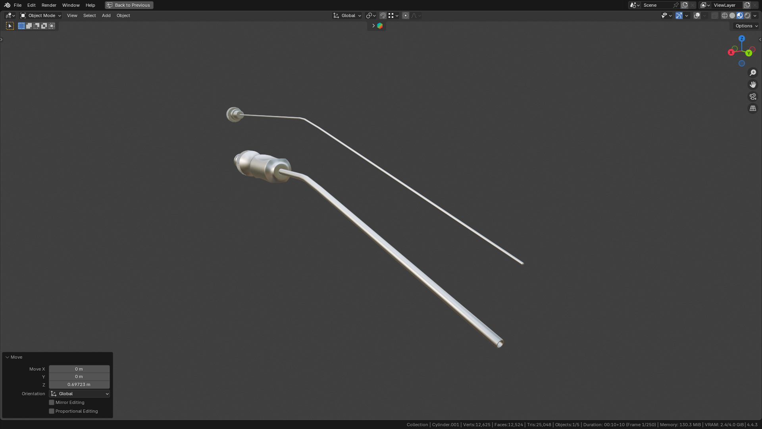The width and height of the screenshot is (762, 429).
Task: Click the X axis on navigation gizmo
Action: pos(731,52)
